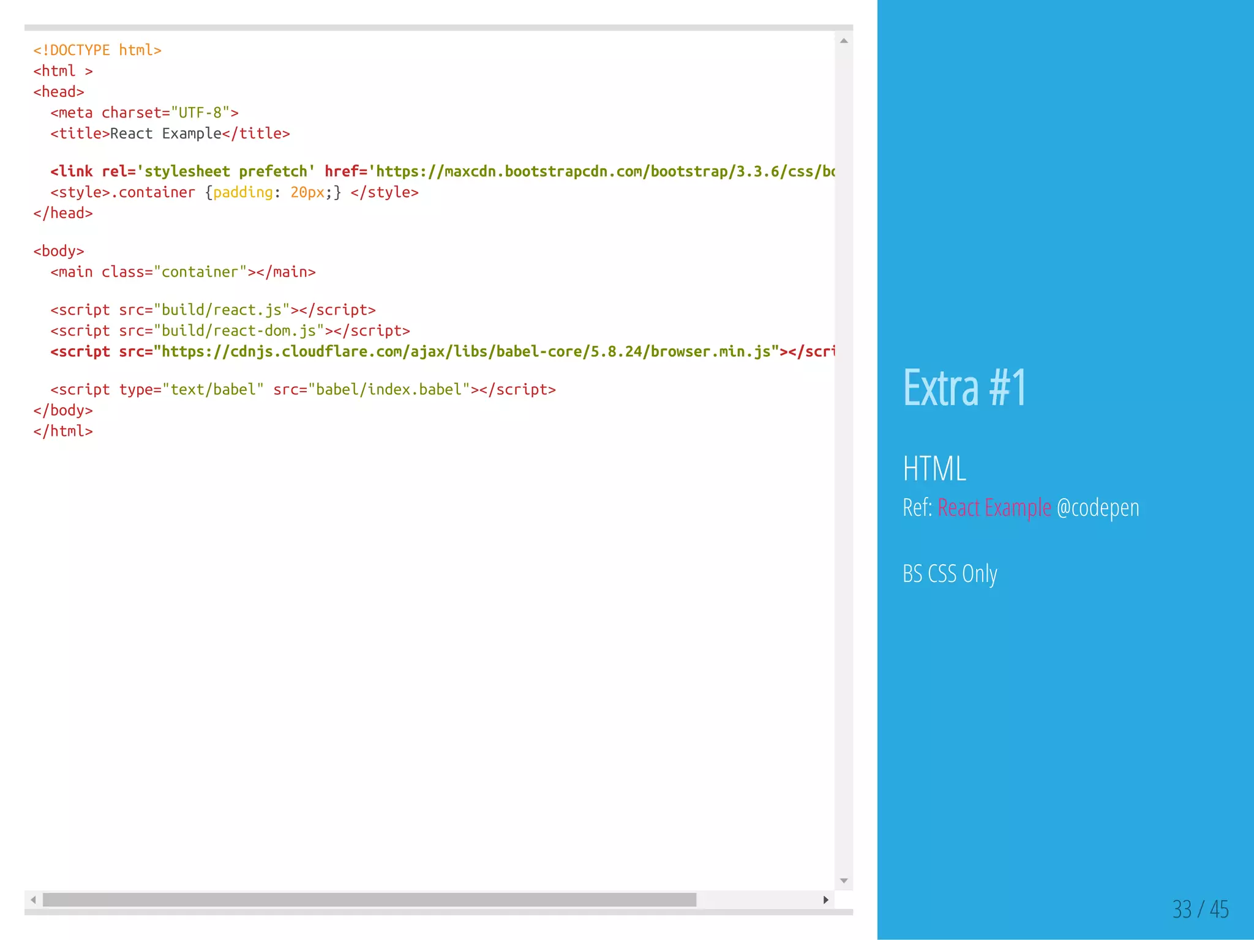Click the closing '</html>' tag line
Screen dimensions: 1254x940
63,431
